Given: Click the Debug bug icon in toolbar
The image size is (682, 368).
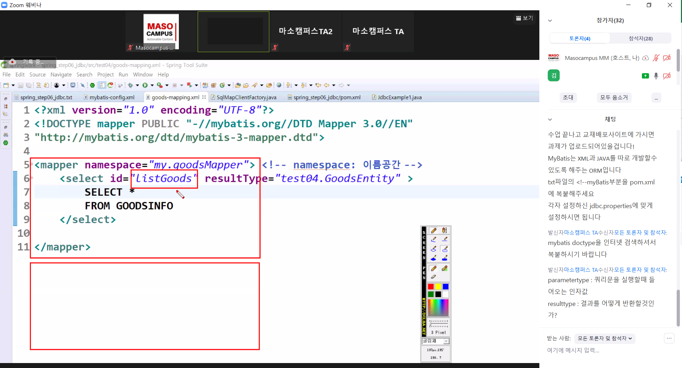Looking at the screenshot, I should [x=130, y=85].
